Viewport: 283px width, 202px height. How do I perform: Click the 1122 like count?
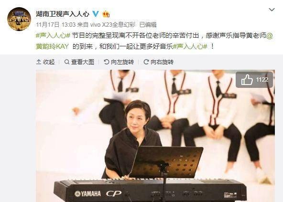pyautogui.click(x=262, y=80)
